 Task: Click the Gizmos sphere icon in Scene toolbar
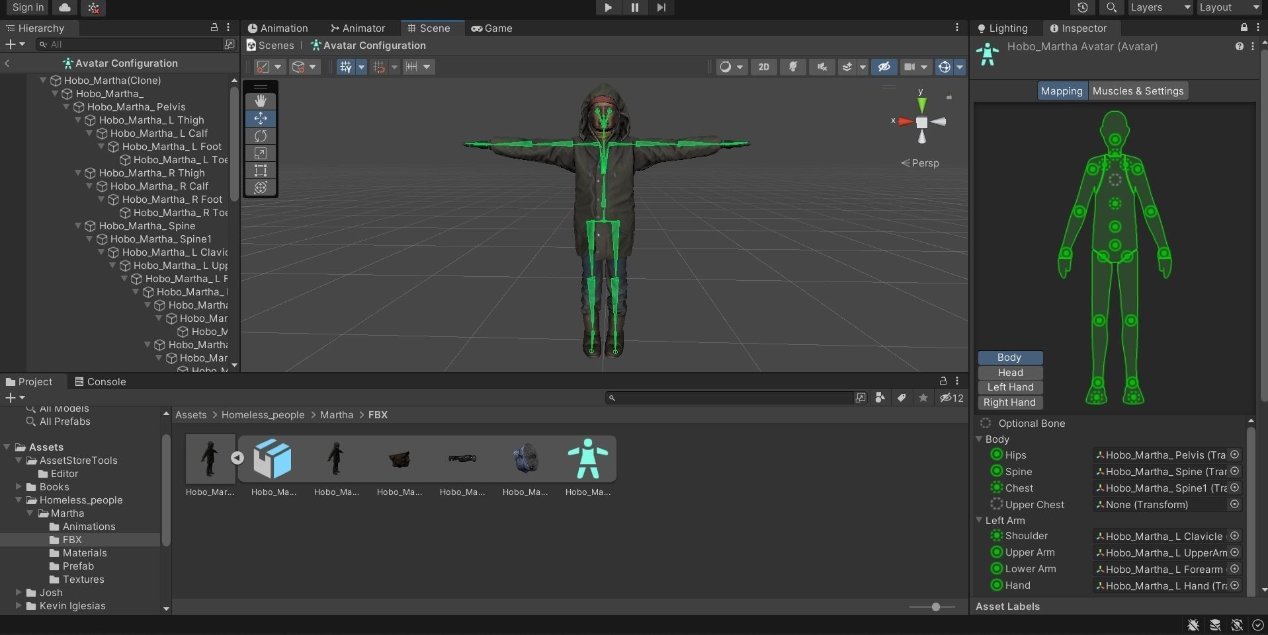(x=945, y=67)
